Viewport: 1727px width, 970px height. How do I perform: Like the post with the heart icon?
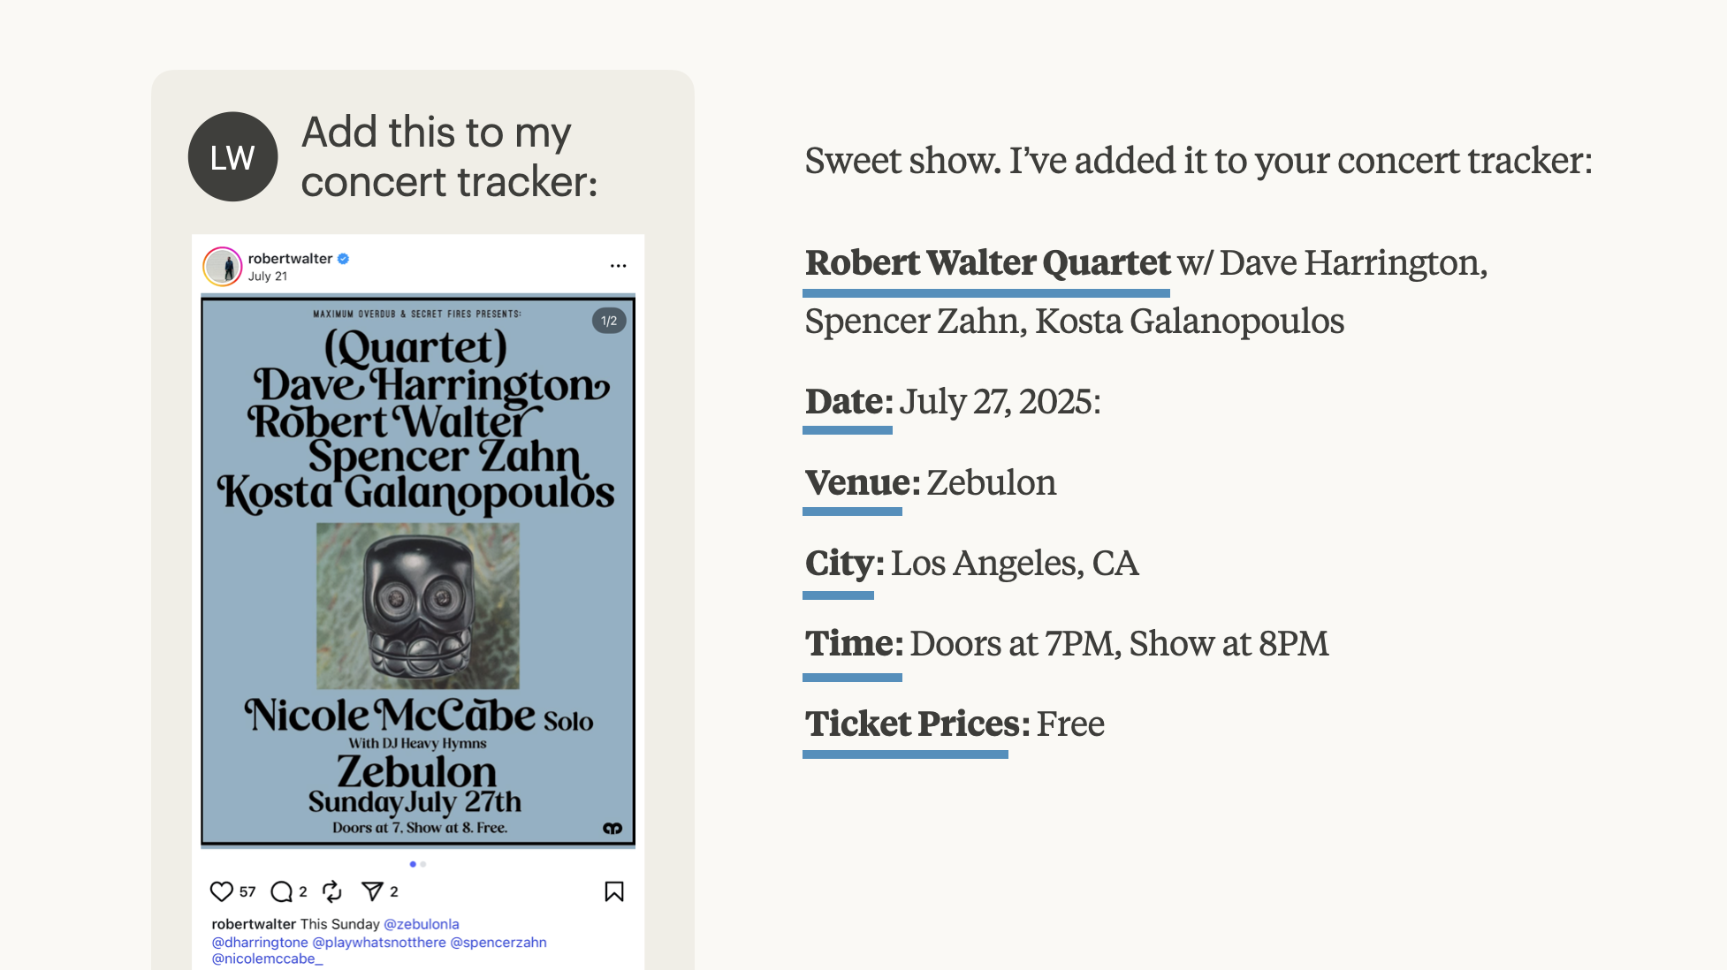pyautogui.click(x=222, y=891)
